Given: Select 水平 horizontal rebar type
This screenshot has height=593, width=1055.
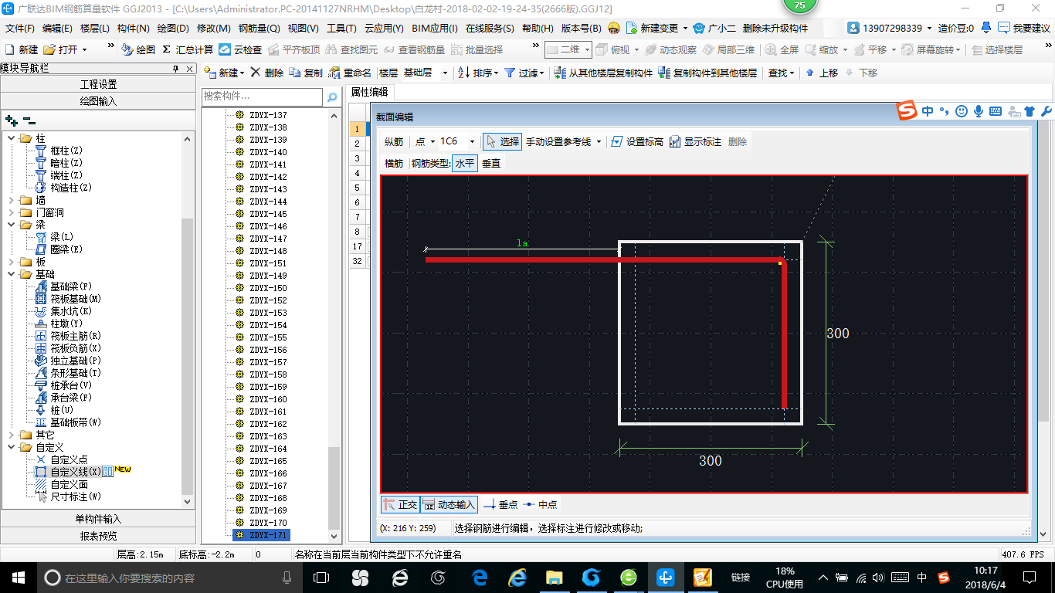Looking at the screenshot, I should pyautogui.click(x=465, y=163).
